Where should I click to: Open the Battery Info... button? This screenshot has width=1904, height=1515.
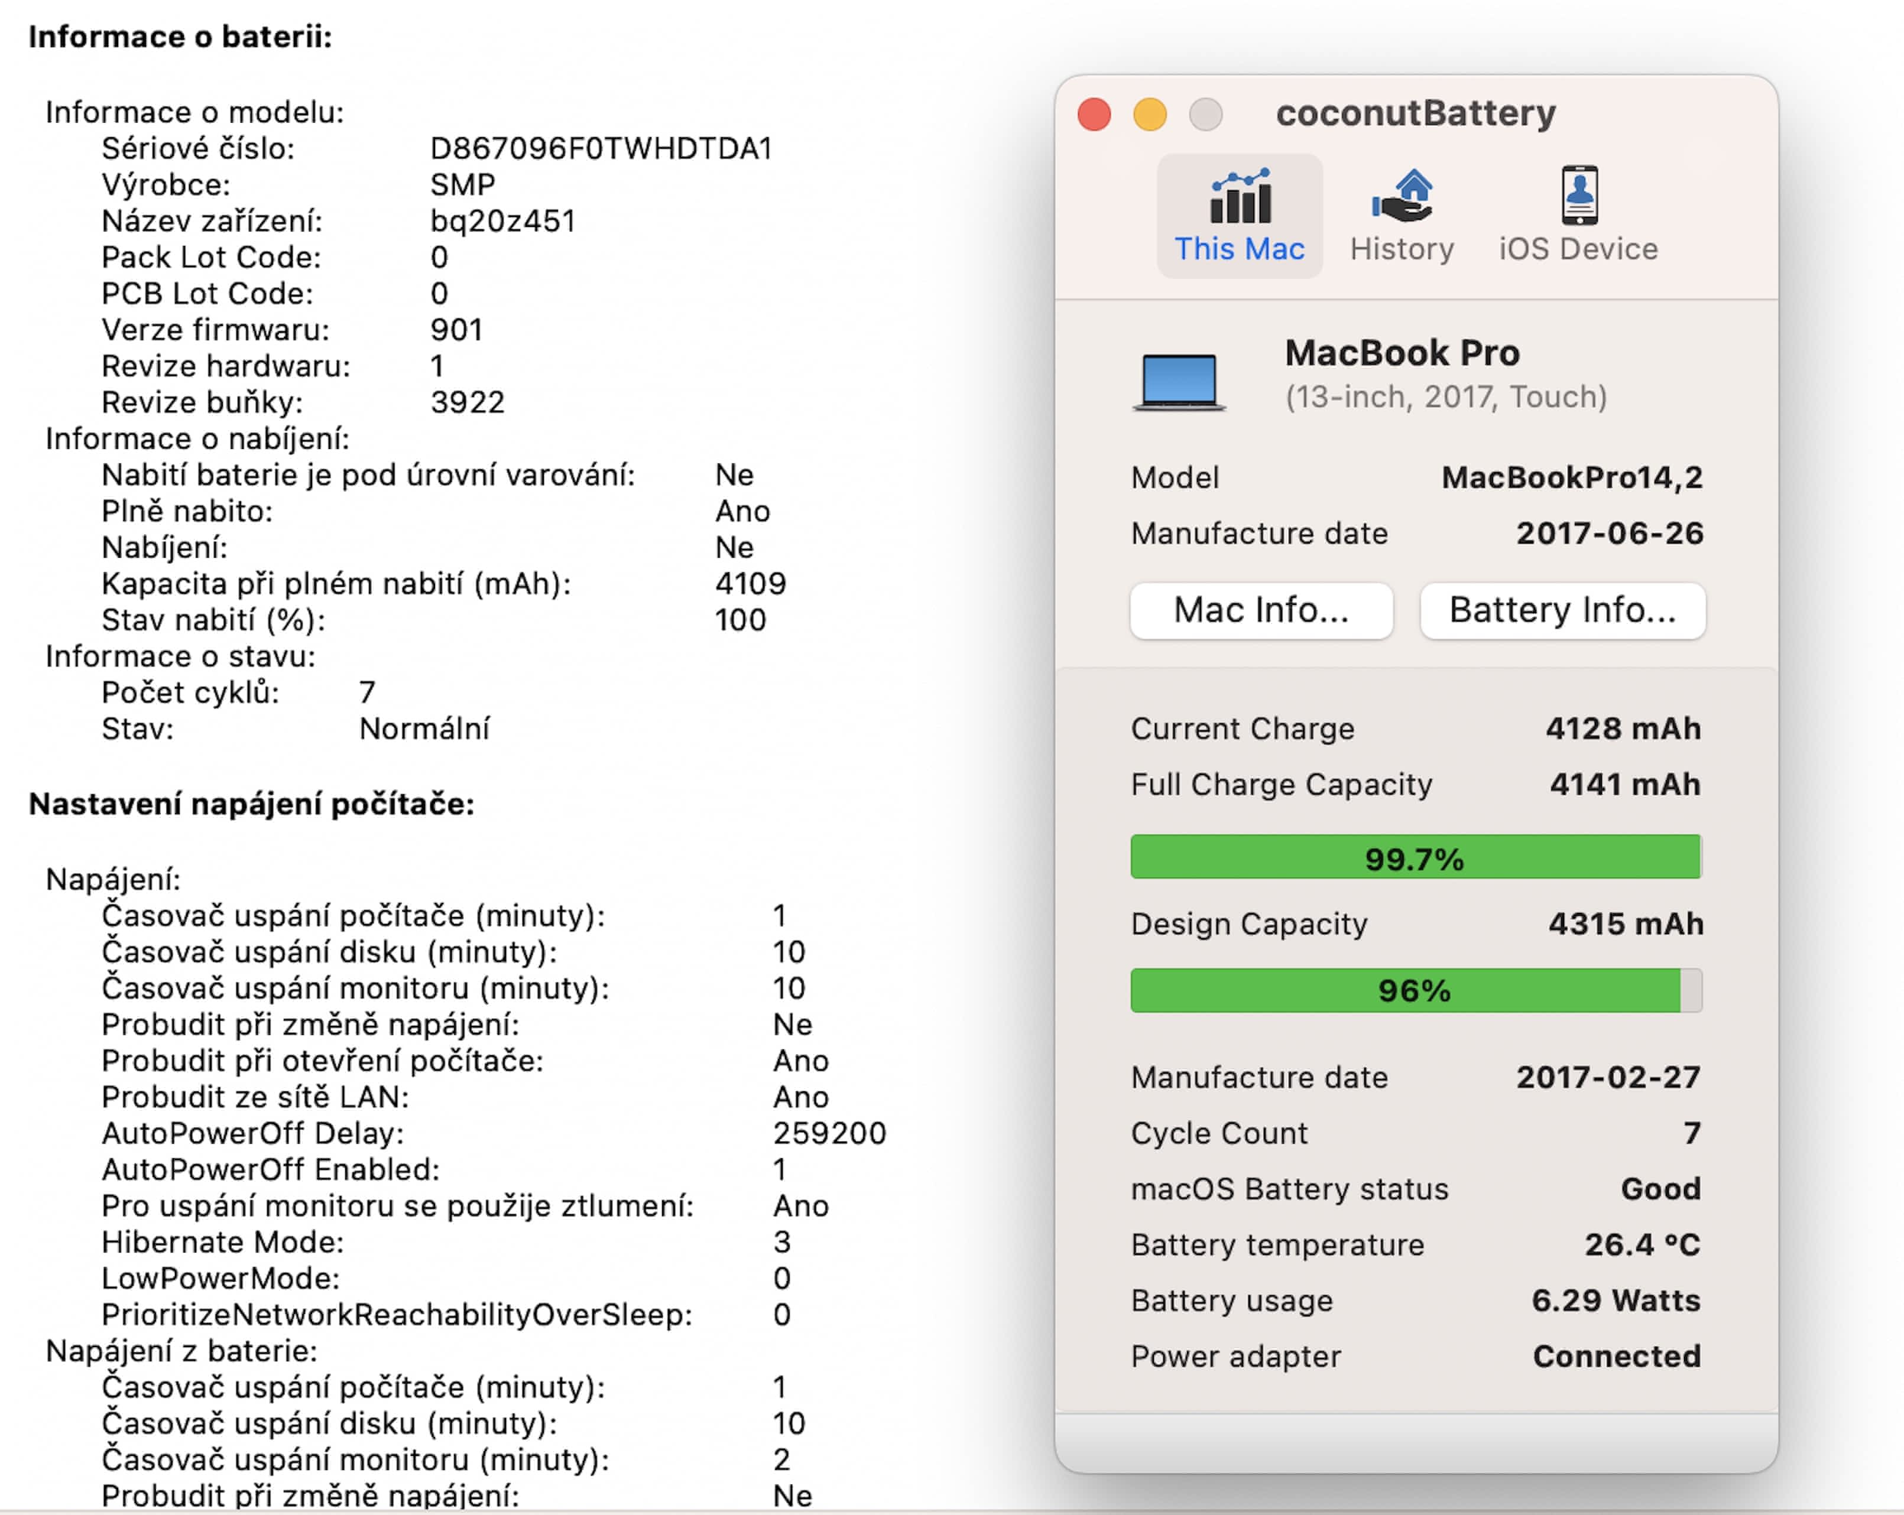click(x=1562, y=610)
